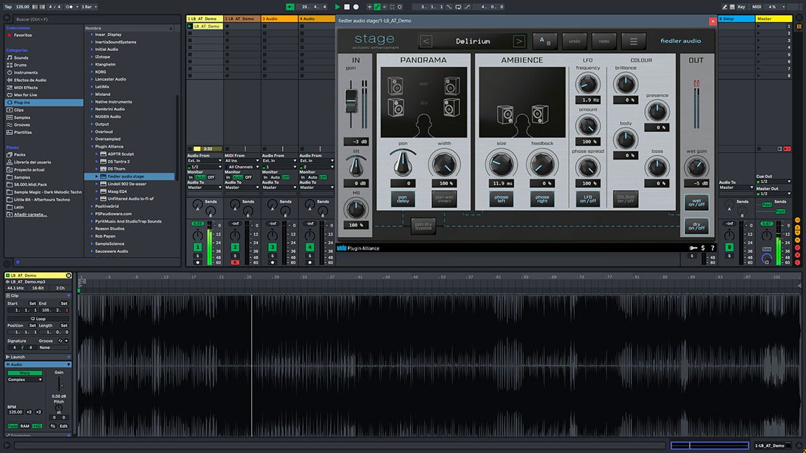Viewport: 806px width, 453px height.
Task: Solo track 3 with its S button
Action: pos(273,256)
